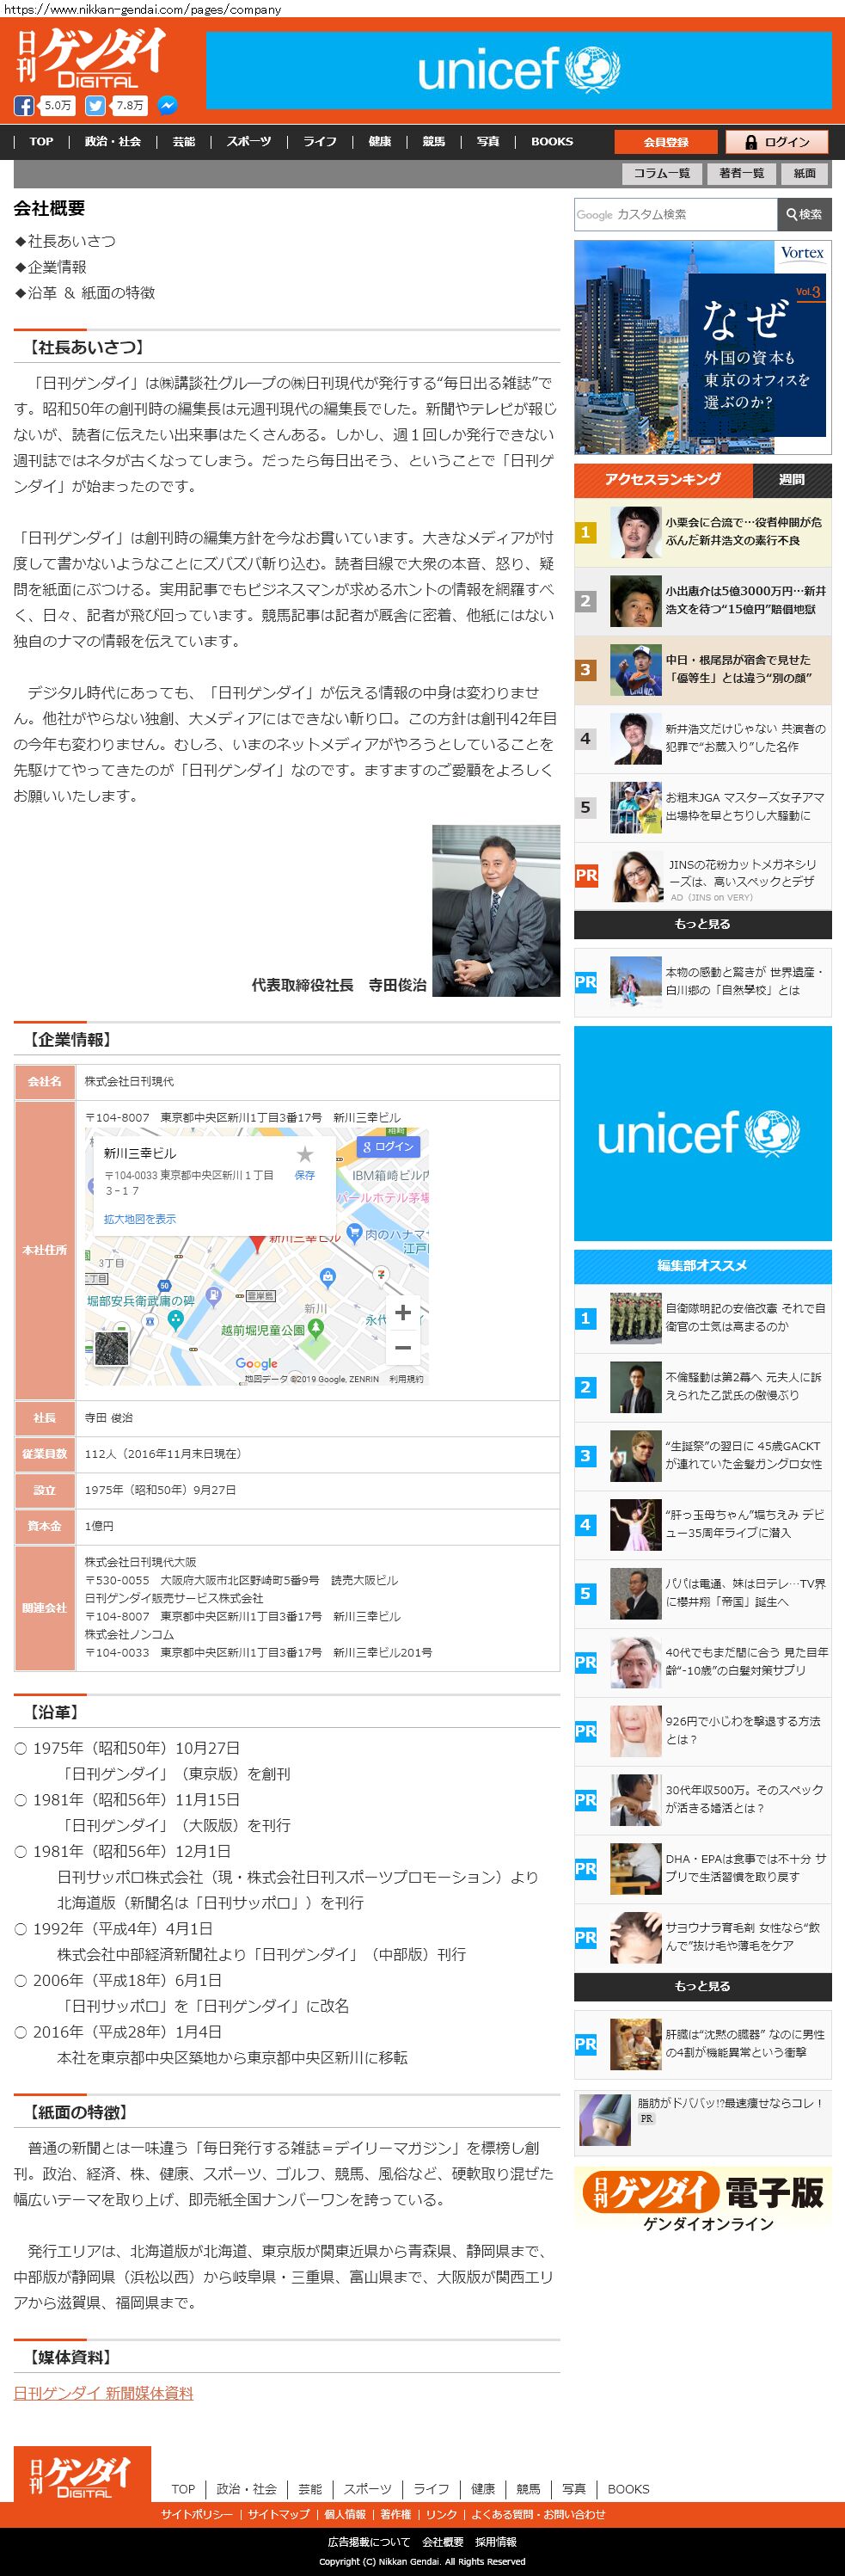
Task: Click もっと見る under access ranking
Action: pyautogui.click(x=703, y=924)
